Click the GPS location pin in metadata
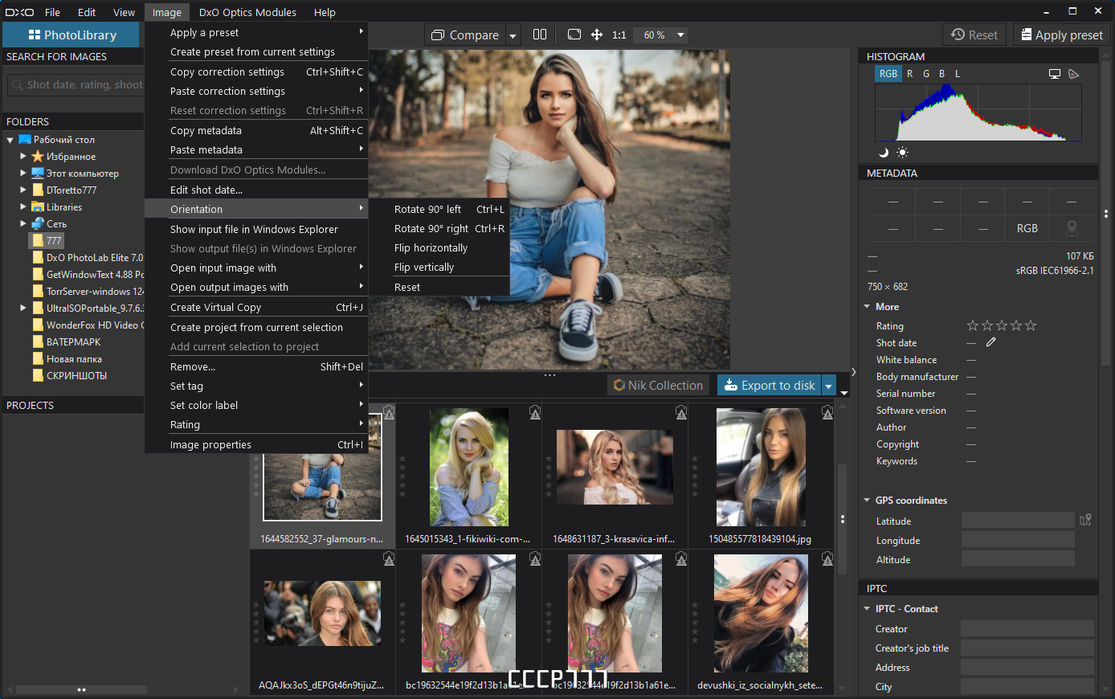 pyautogui.click(x=1072, y=228)
